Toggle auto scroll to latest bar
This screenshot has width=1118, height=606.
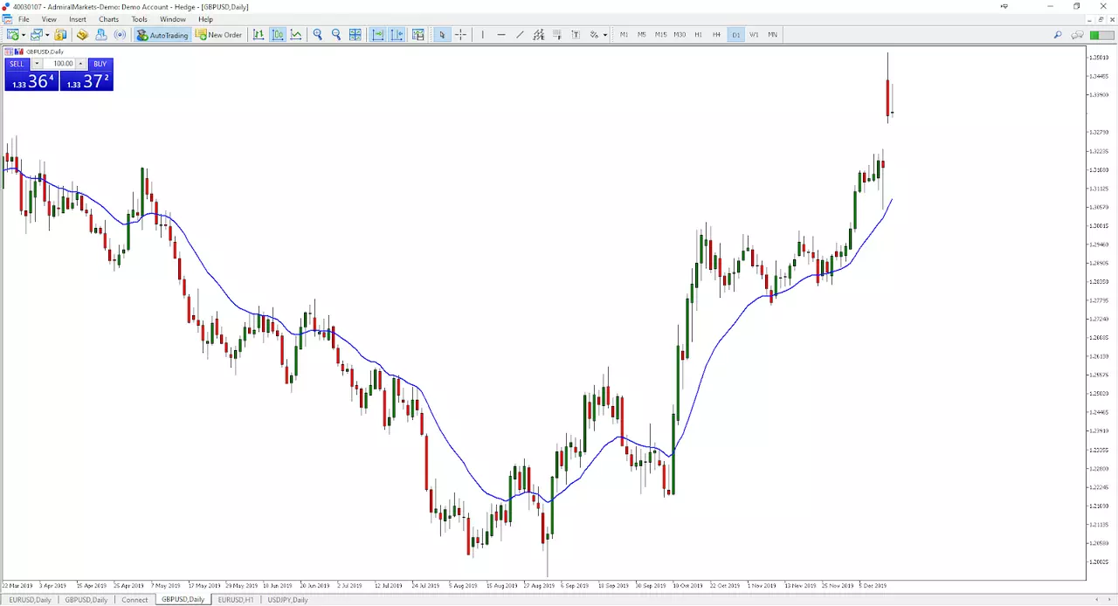(378, 35)
